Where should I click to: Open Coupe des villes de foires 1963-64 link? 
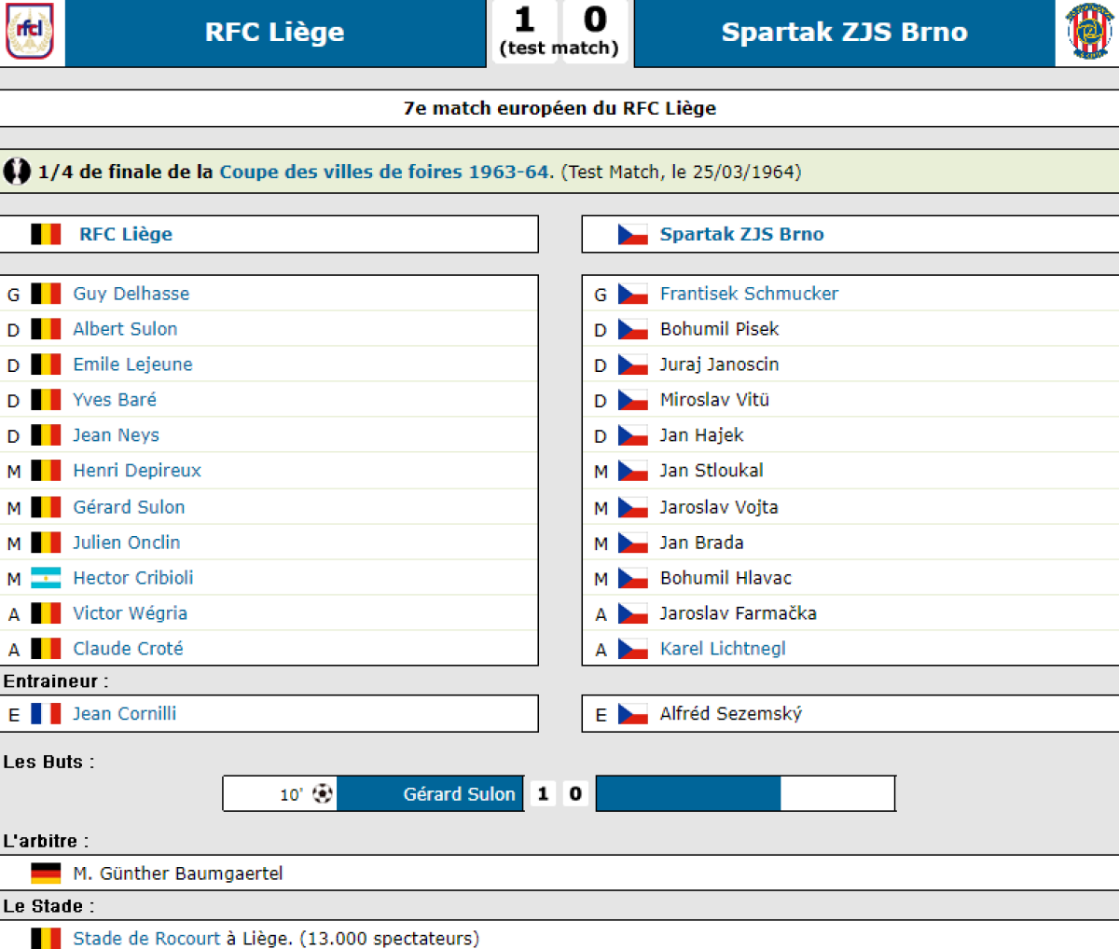click(386, 172)
